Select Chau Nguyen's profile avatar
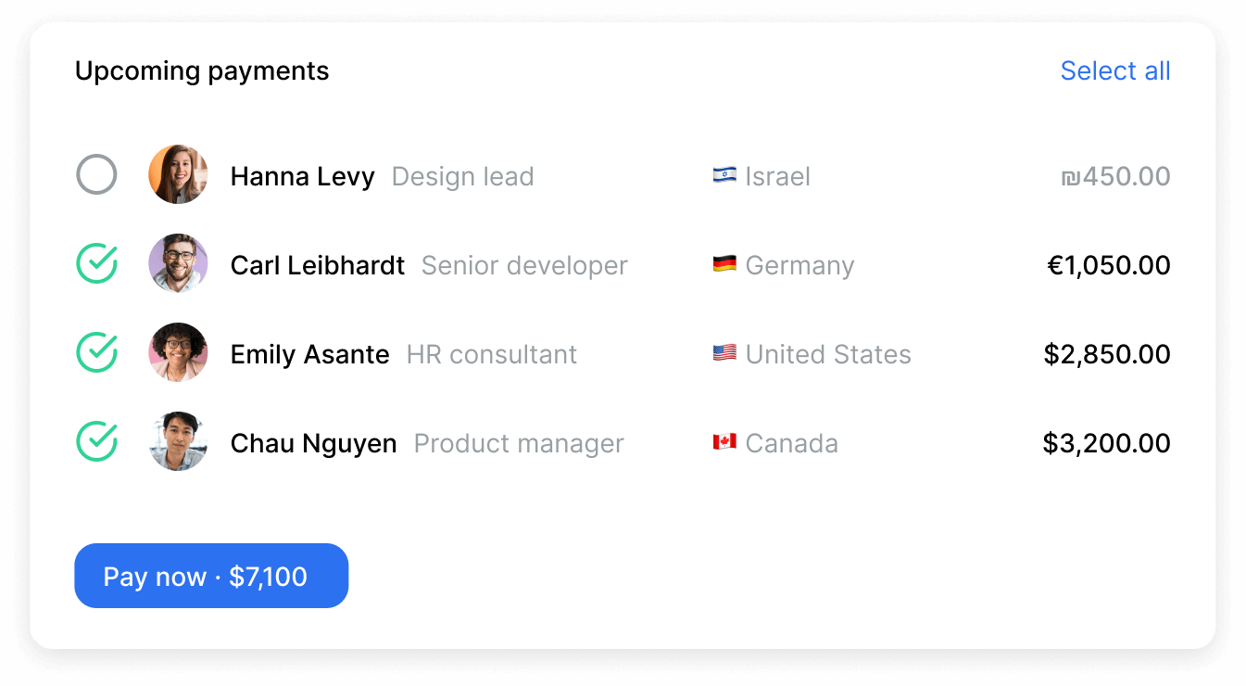1246x686 pixels. pos(178,442)
